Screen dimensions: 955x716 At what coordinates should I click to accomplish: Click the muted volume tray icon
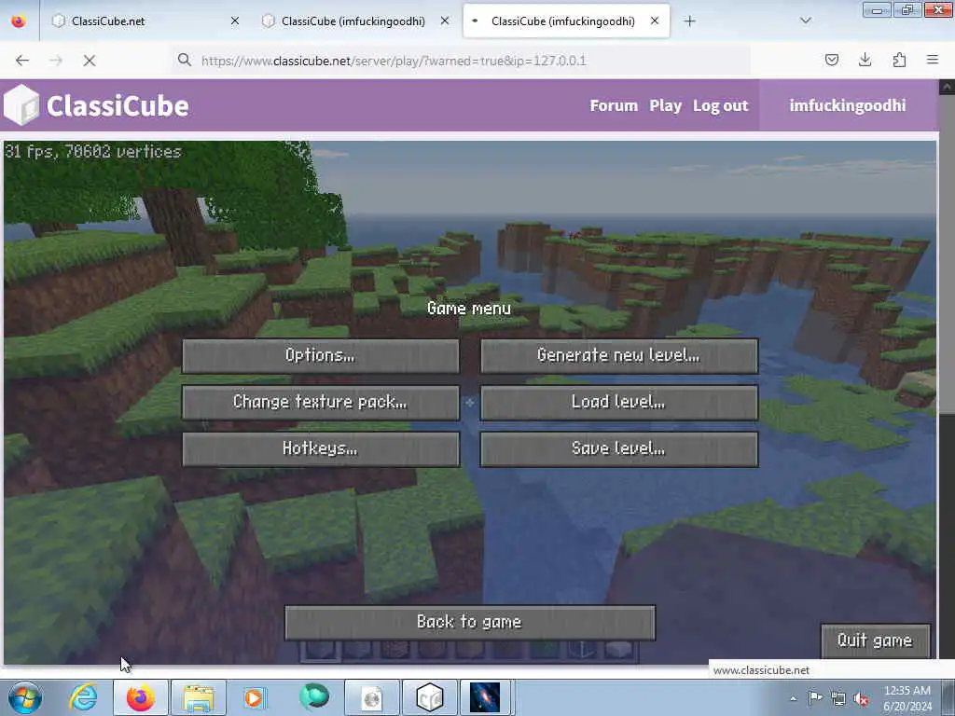862,698
